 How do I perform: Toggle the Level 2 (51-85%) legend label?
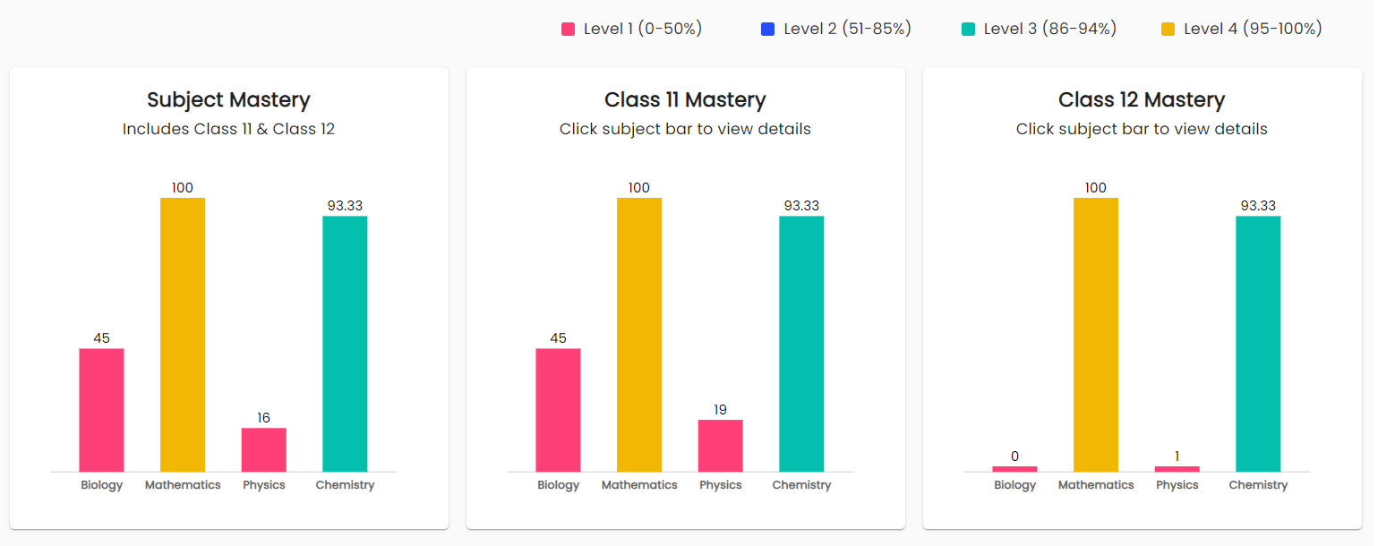[847, 30]
